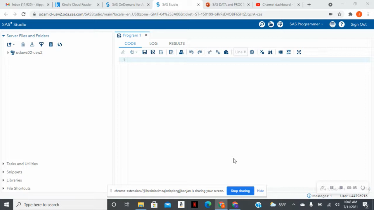Undo the last code edit
Image resolution: width=374 pixels, height=210 pixels.
tap(191, 52)
